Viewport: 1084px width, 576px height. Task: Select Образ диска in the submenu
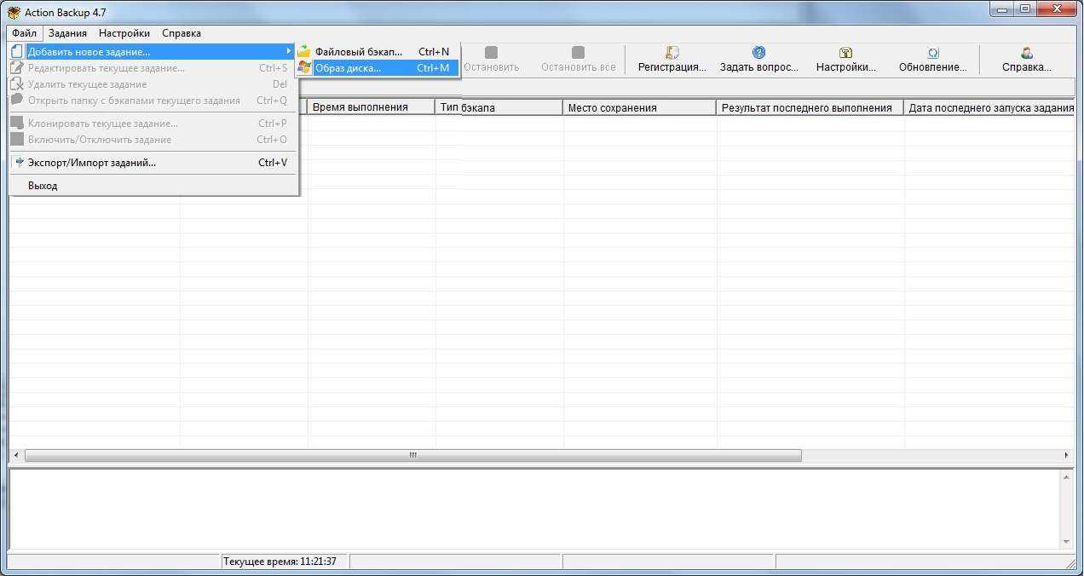(348, 68)
